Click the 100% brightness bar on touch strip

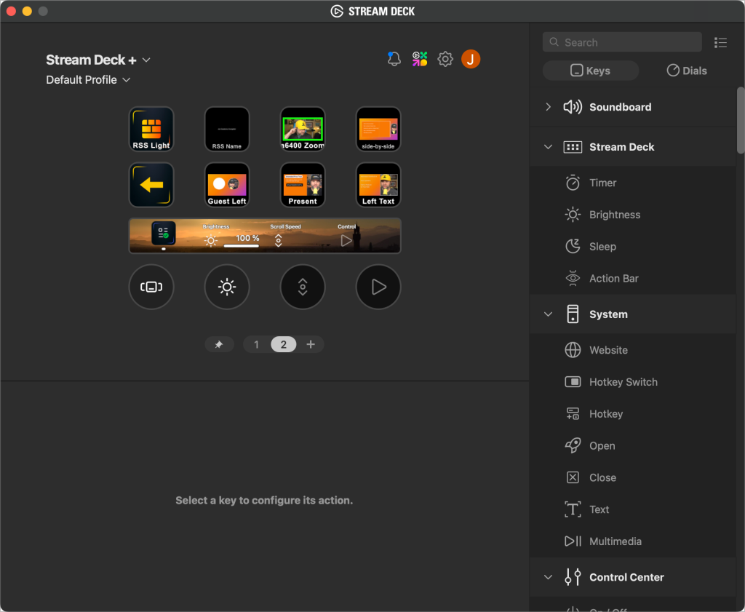click(242, 242)
